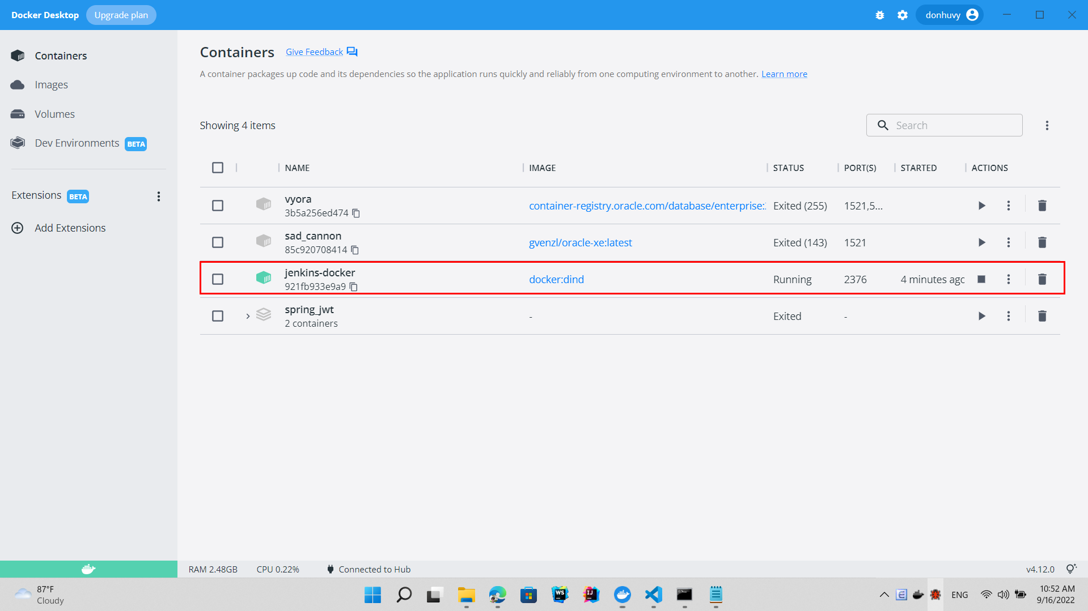Focus the container Search field
The image size is (1088, 611).
(x=944, y=125)
